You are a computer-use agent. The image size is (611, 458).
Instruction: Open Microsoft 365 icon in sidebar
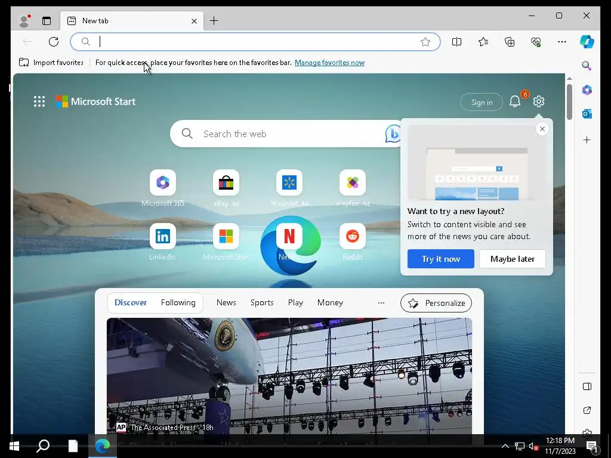click(587, 90)
